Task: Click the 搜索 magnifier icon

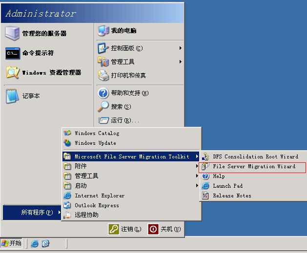Action: (103, 107)
